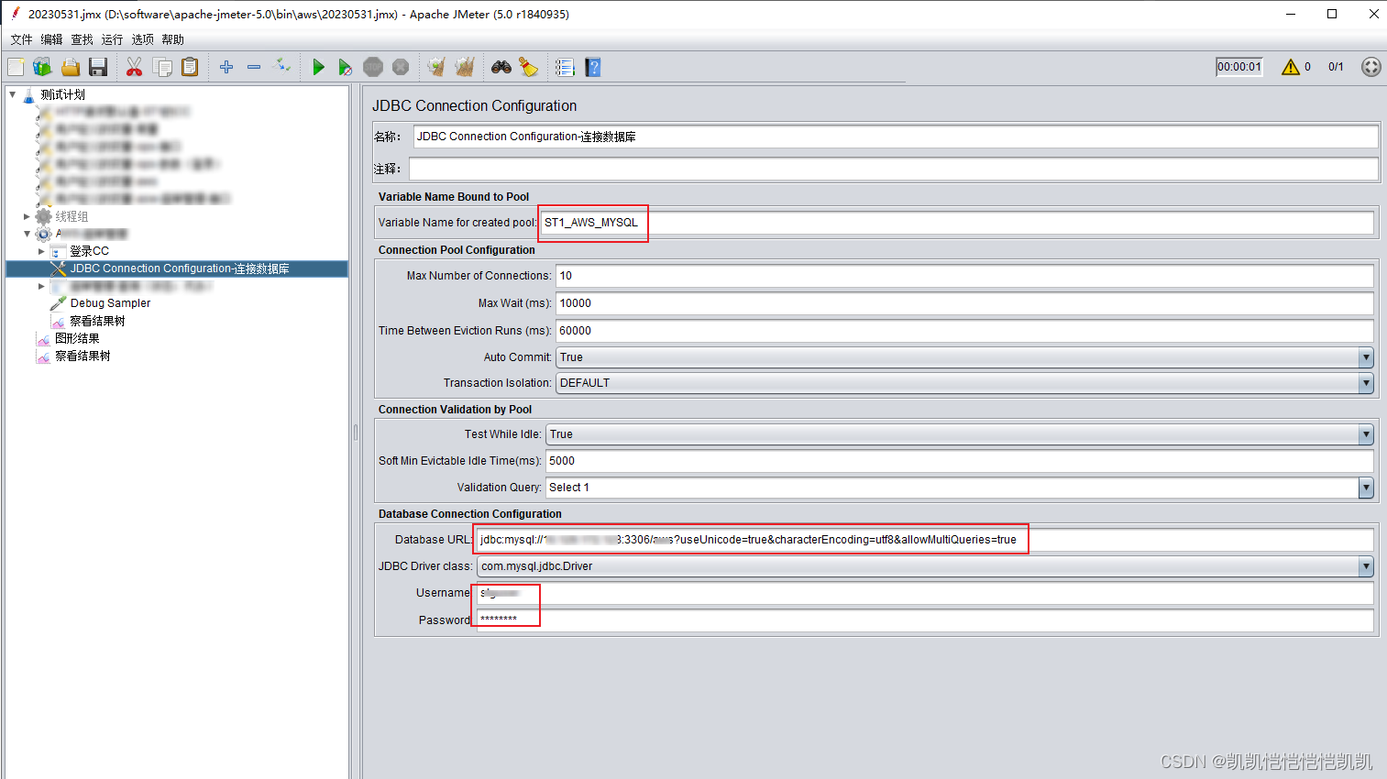
Task: Collapse all tree nodes with minus icon
Action: coord(254,67)
